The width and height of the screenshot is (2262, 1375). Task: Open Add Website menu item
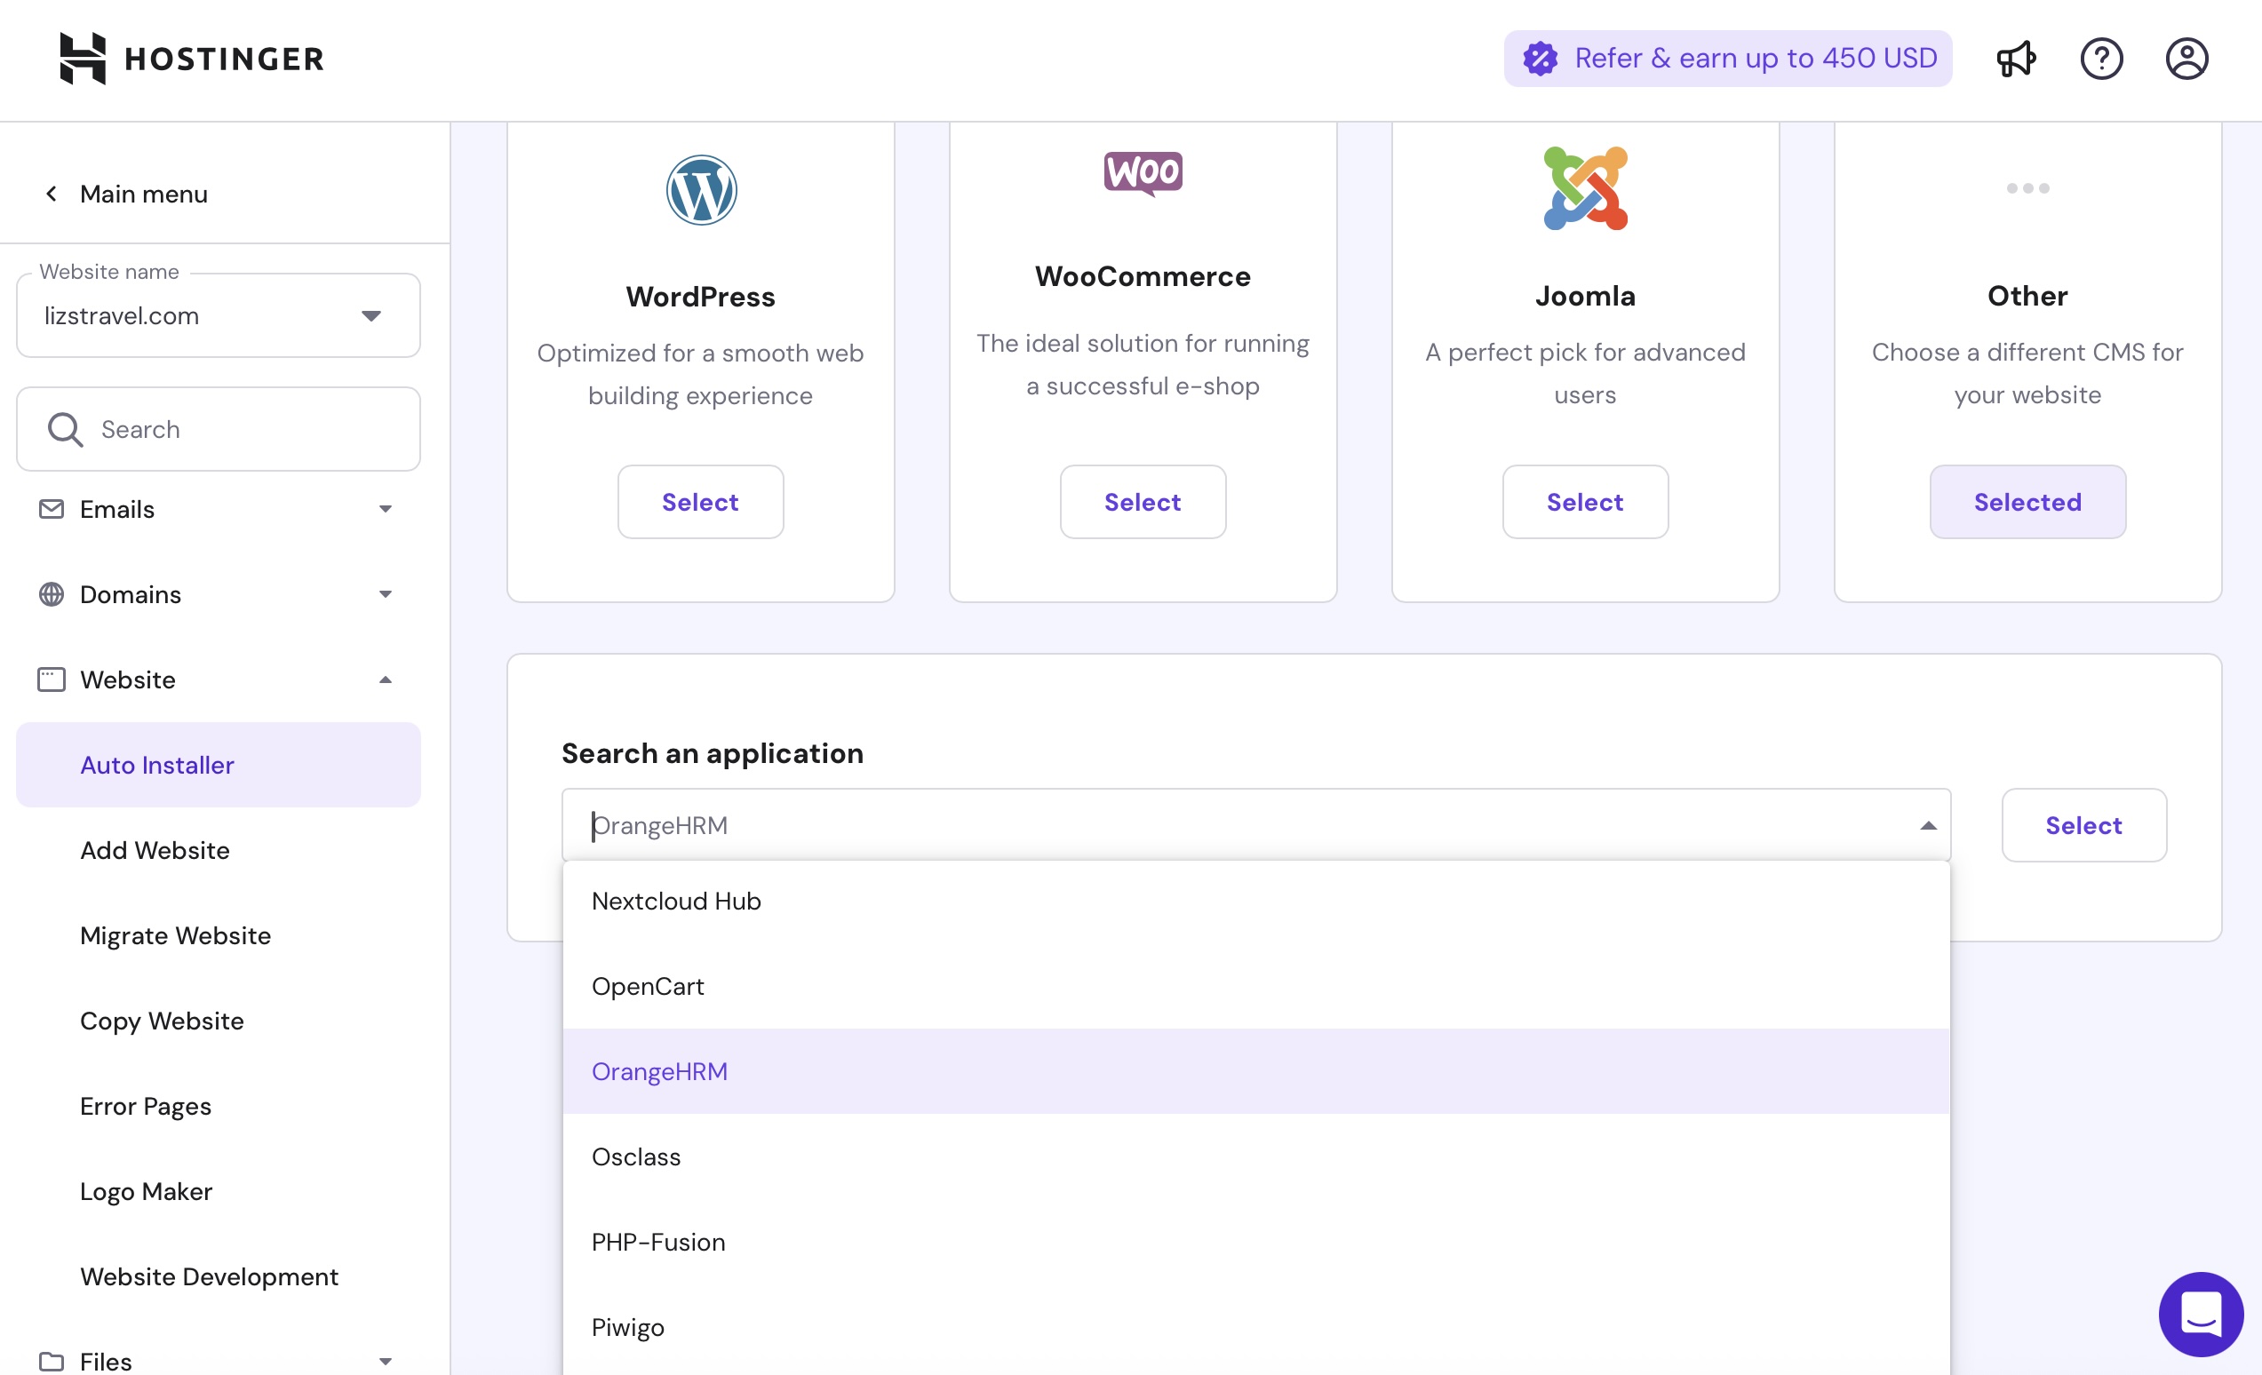[x=219, y=850]
